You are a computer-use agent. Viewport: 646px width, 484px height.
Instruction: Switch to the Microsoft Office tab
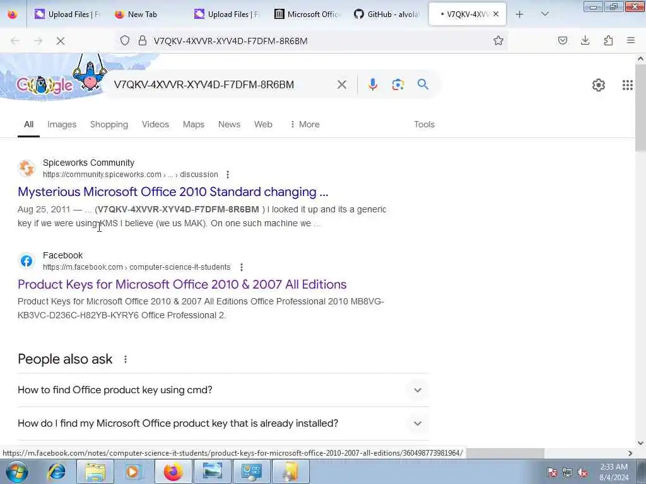coord(307,14)
